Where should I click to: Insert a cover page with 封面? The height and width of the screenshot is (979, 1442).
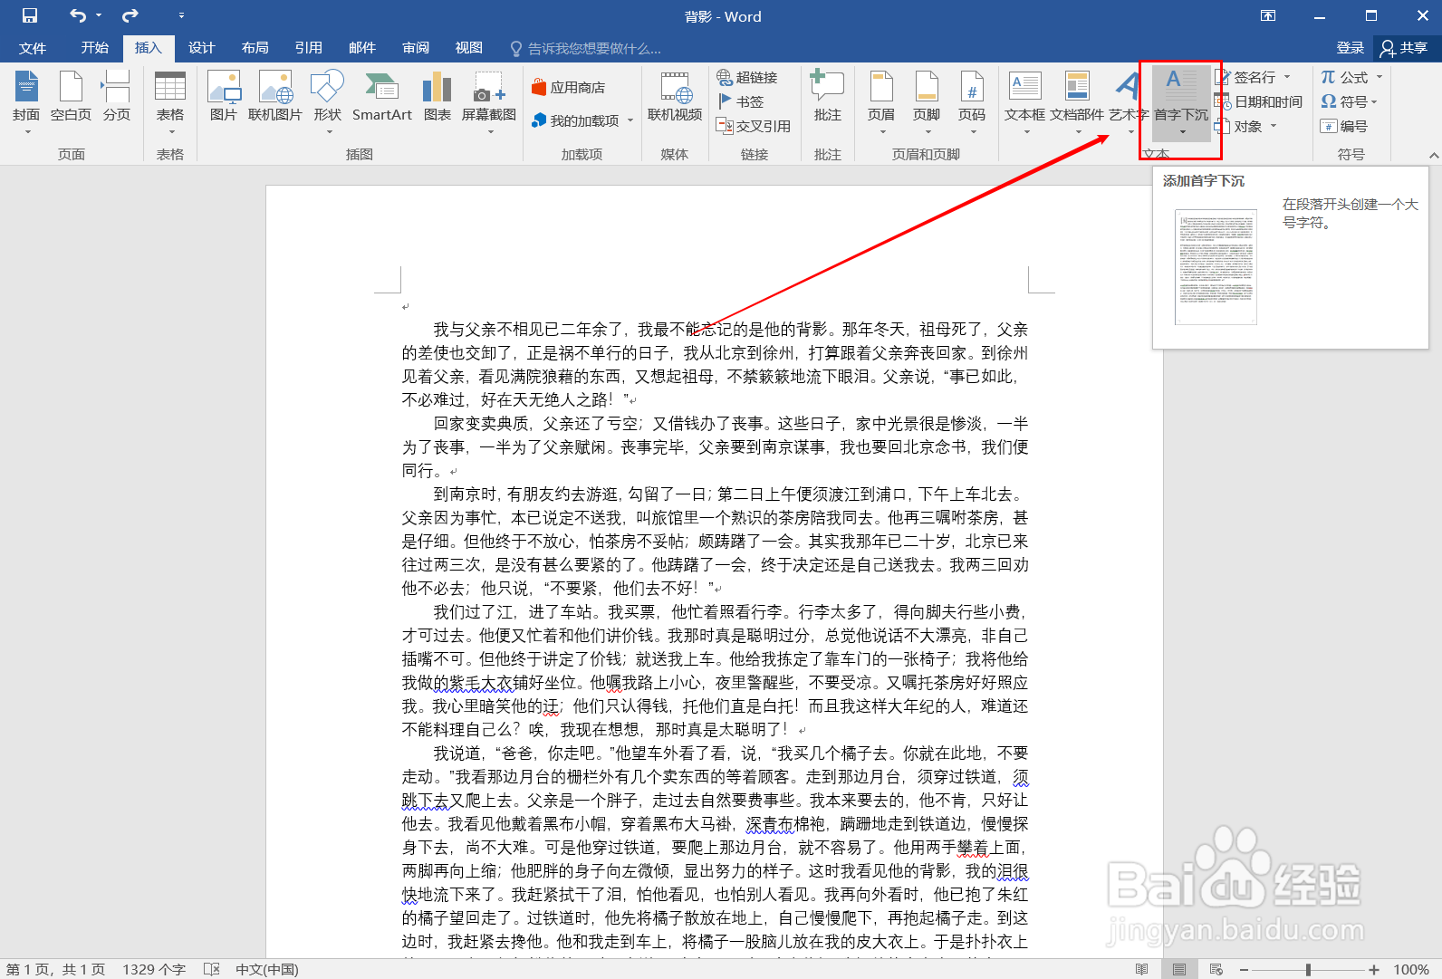pyautogui.click(x=26, y=102)
